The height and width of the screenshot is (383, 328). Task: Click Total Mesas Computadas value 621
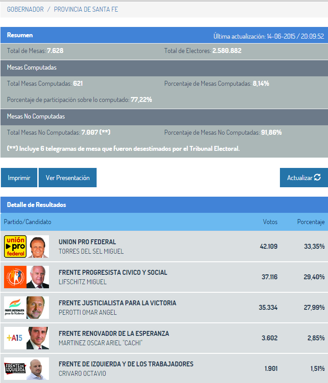coord(78,84)
